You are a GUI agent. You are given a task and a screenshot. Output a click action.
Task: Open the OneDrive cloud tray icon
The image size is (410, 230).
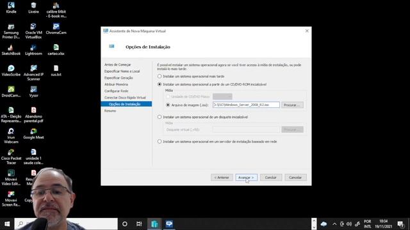(x=324, y=224)
